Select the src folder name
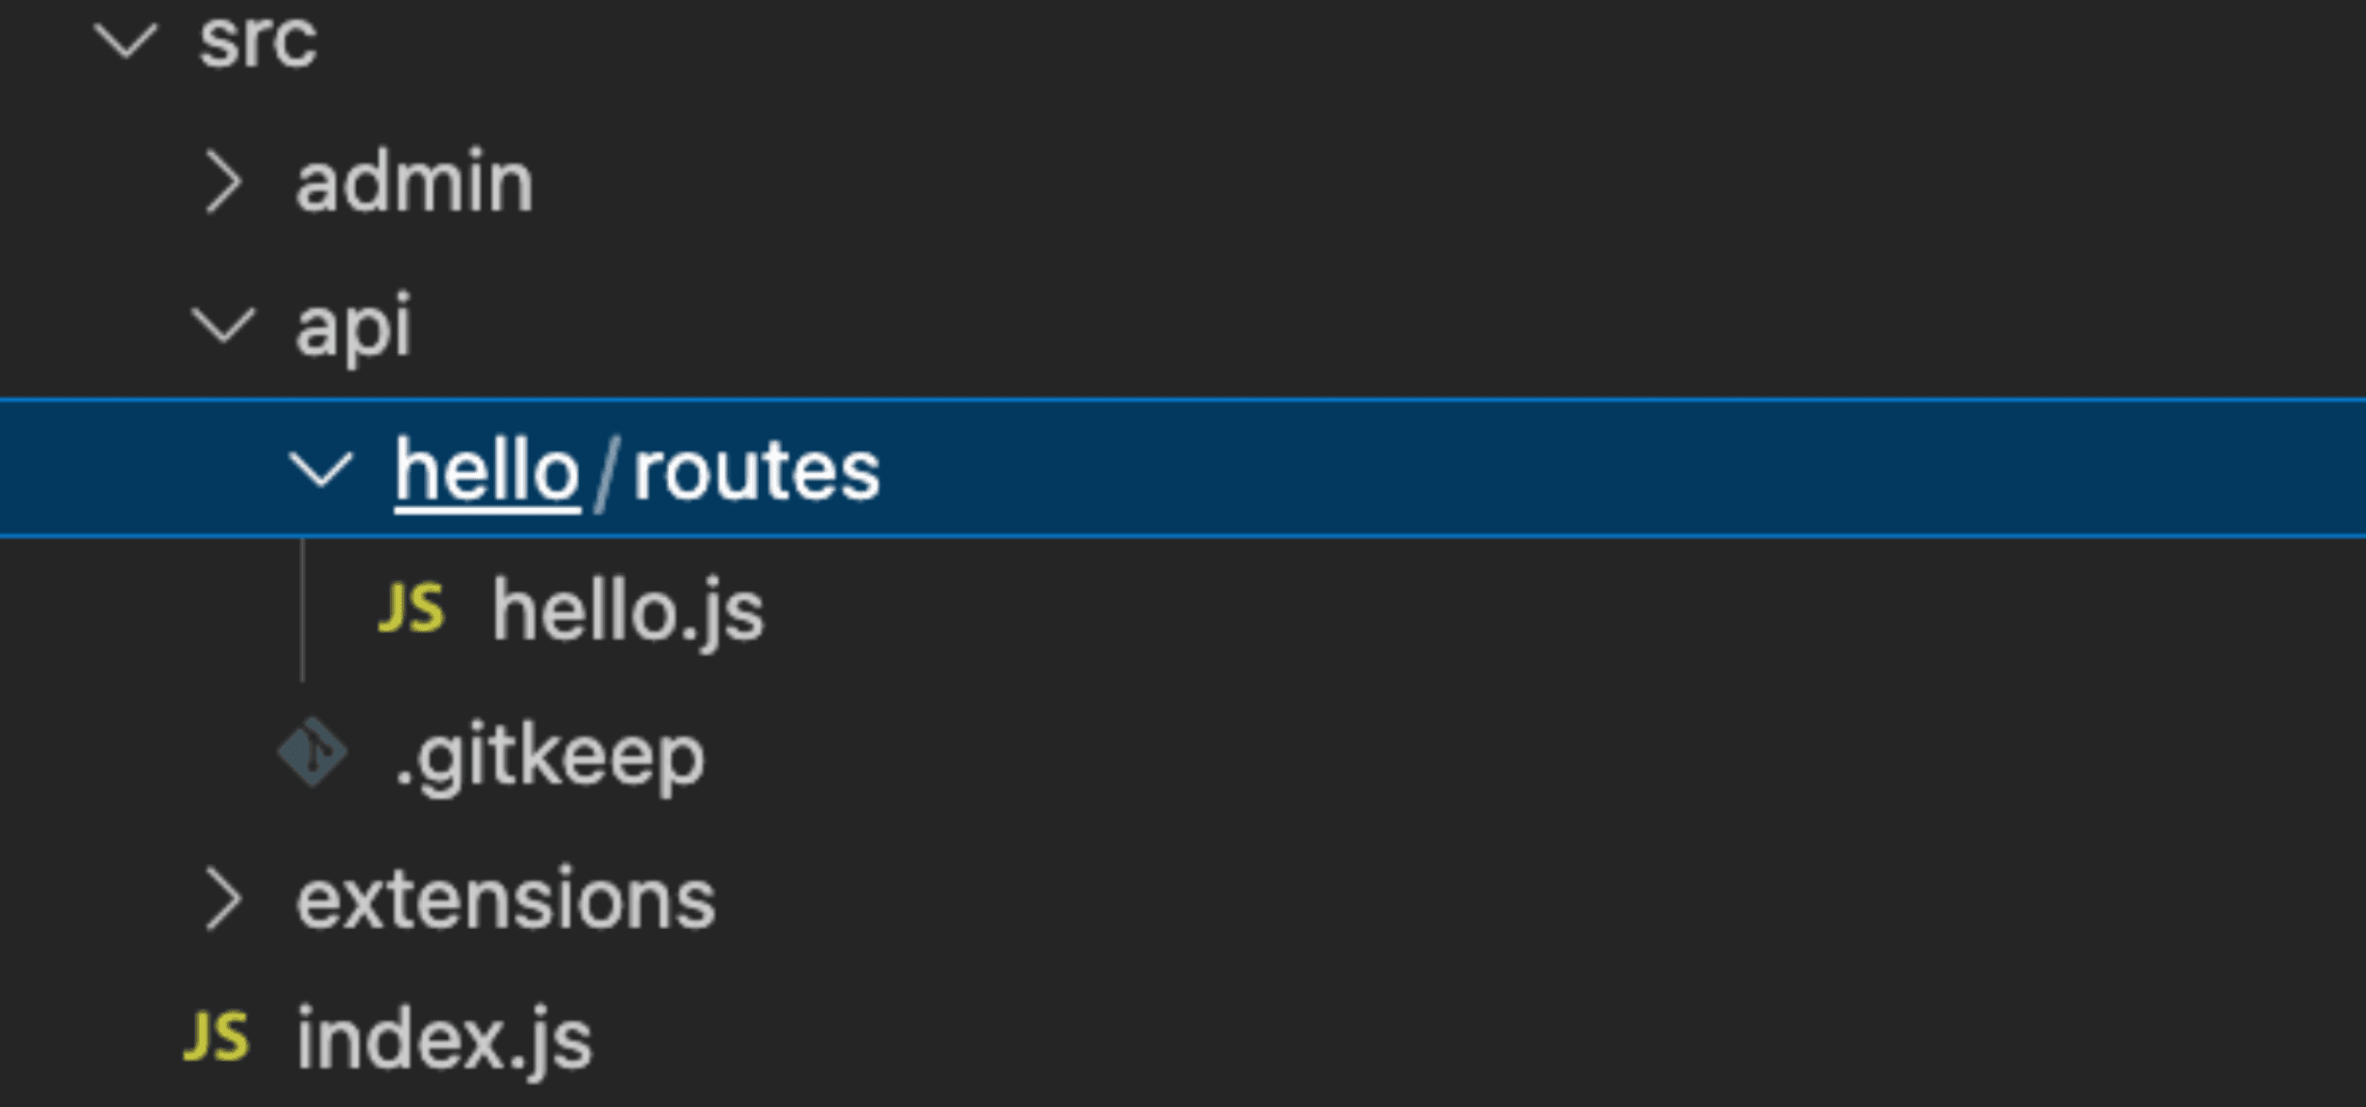Viewport: 2366px width, 1107px height. 257,41
